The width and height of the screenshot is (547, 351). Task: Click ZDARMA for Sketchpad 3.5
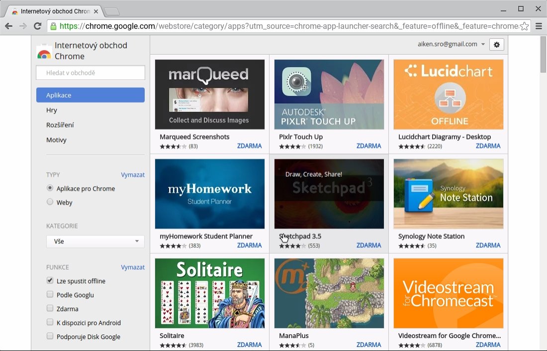369,245
